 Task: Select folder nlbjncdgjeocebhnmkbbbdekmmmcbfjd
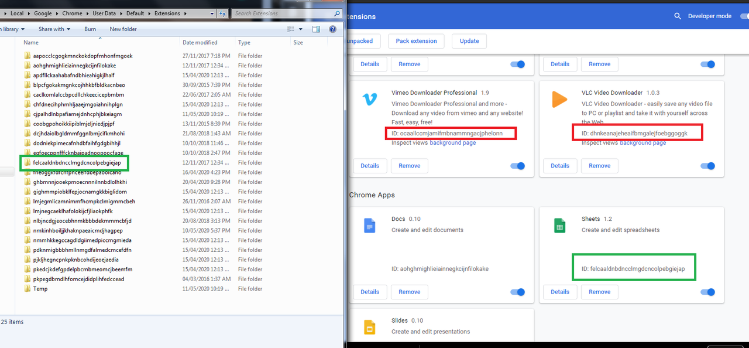pyautogui.click(x=83, y=221)
